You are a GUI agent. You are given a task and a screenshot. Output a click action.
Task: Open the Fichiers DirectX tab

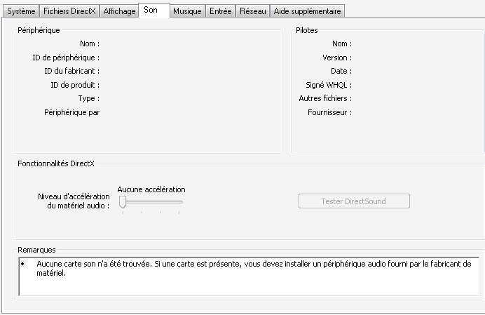click(x=69, y=11)
